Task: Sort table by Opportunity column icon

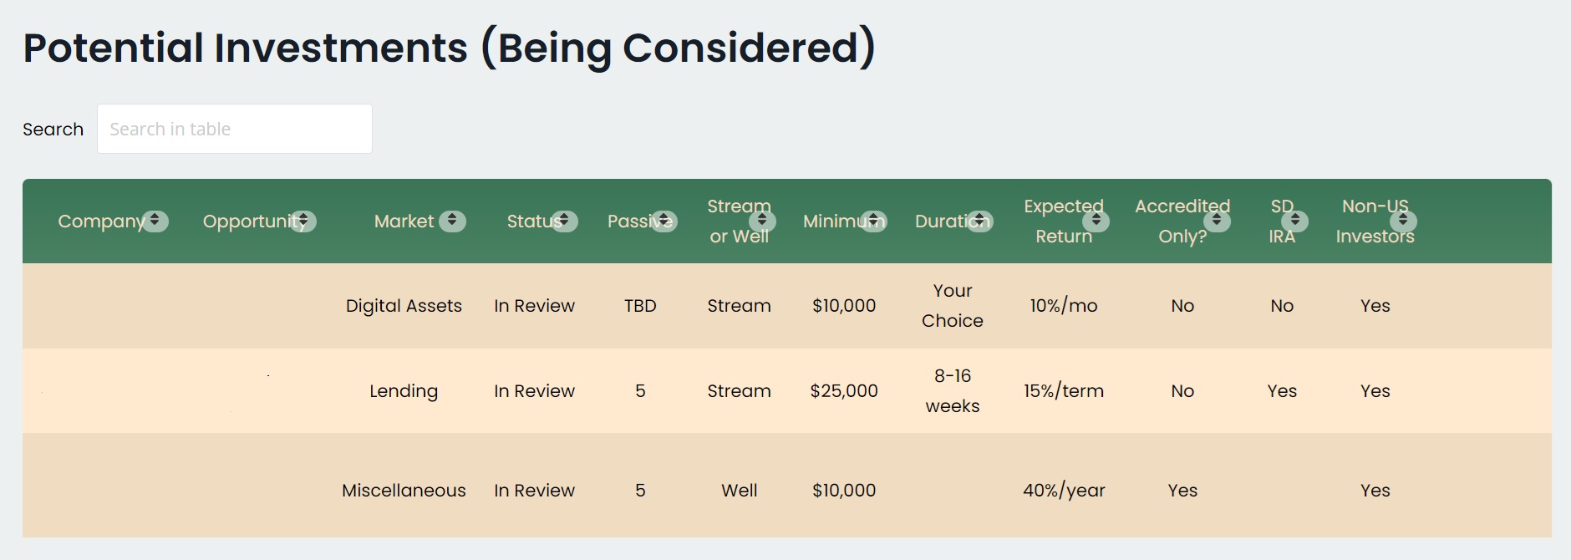Action: coord(303,221)
